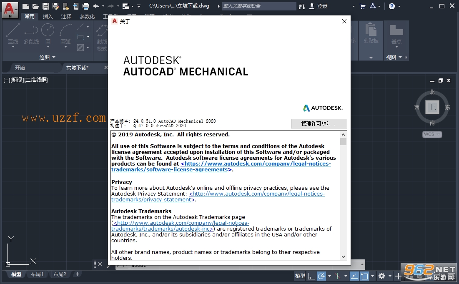
Task: Toggle 2D object snap in status bar
Action: 364,276
